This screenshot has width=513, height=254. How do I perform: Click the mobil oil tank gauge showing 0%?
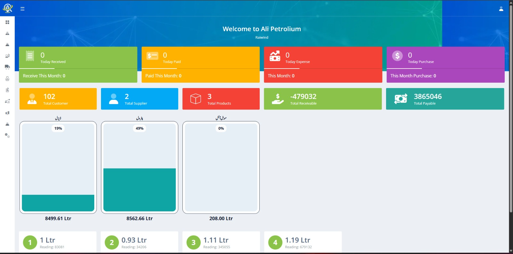coord(221,168)
